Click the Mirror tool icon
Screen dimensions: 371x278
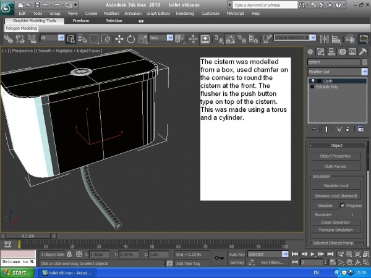325,39
